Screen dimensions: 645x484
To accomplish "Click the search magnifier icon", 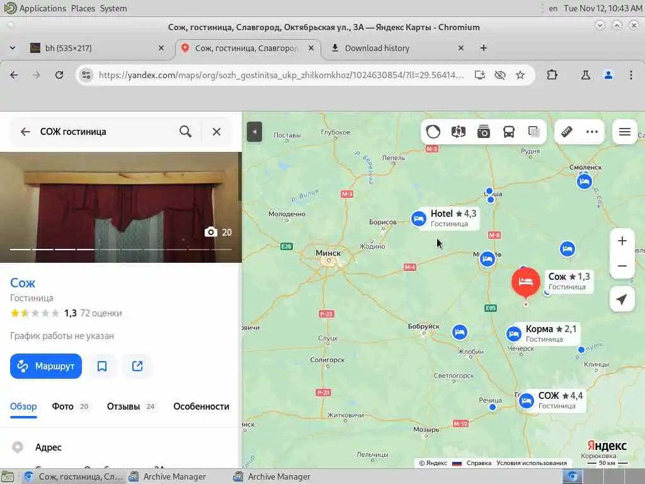I will tap(186, 132).
